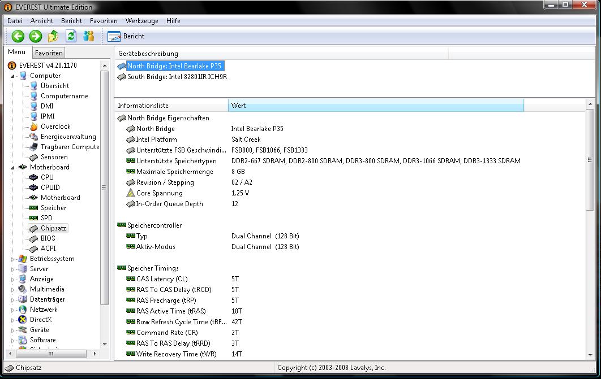
Task: Open the Bericht menu in menu bar
Action: point(72,21)
